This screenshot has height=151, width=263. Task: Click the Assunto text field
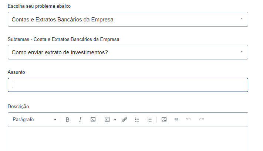[128, 85]
